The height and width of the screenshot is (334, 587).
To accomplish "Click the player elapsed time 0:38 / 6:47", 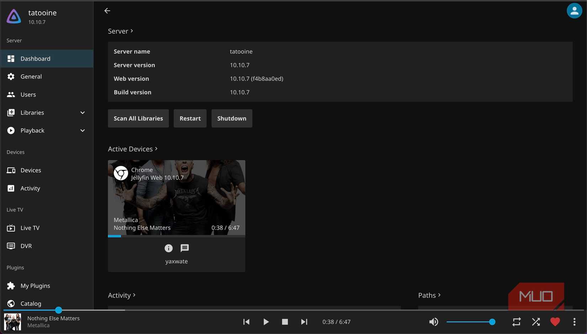I will [x=337, y=322].
